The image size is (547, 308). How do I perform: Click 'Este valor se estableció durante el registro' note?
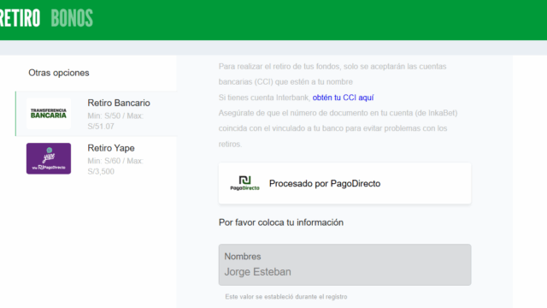[286, 297]
